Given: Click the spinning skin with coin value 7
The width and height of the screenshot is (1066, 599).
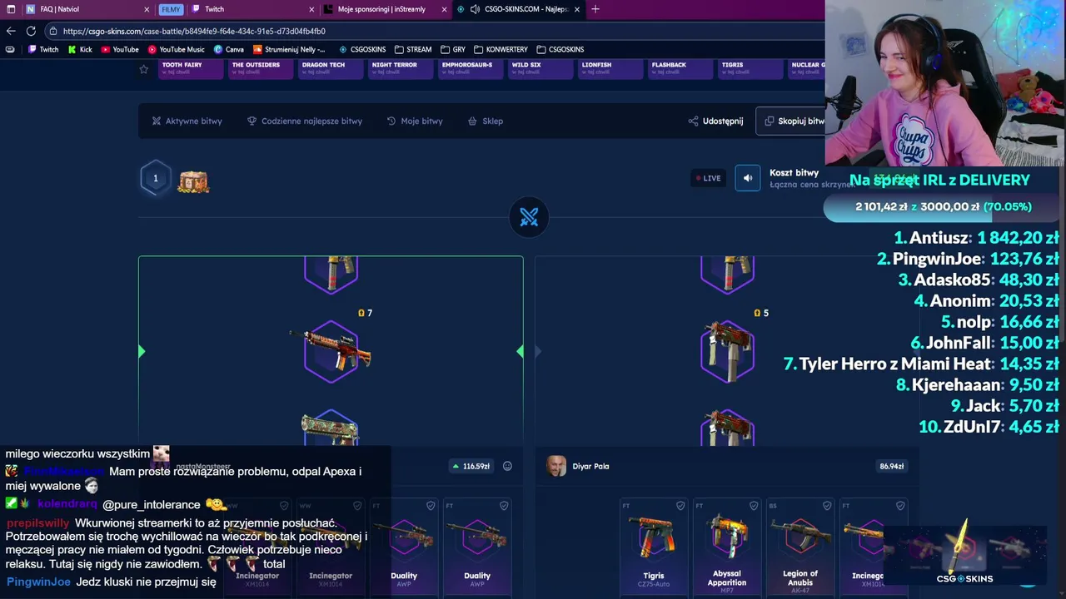Looking at the screenshot, I should [331, 351].
